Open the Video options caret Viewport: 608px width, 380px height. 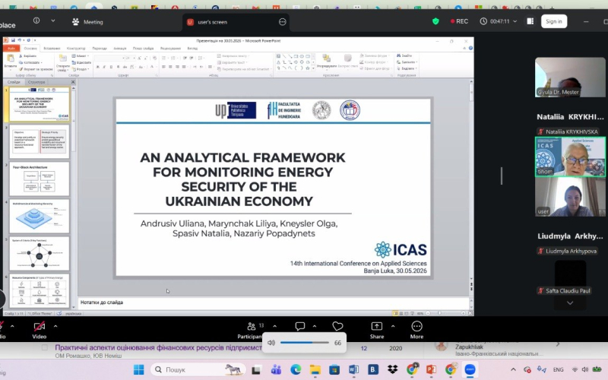point(55,327)
